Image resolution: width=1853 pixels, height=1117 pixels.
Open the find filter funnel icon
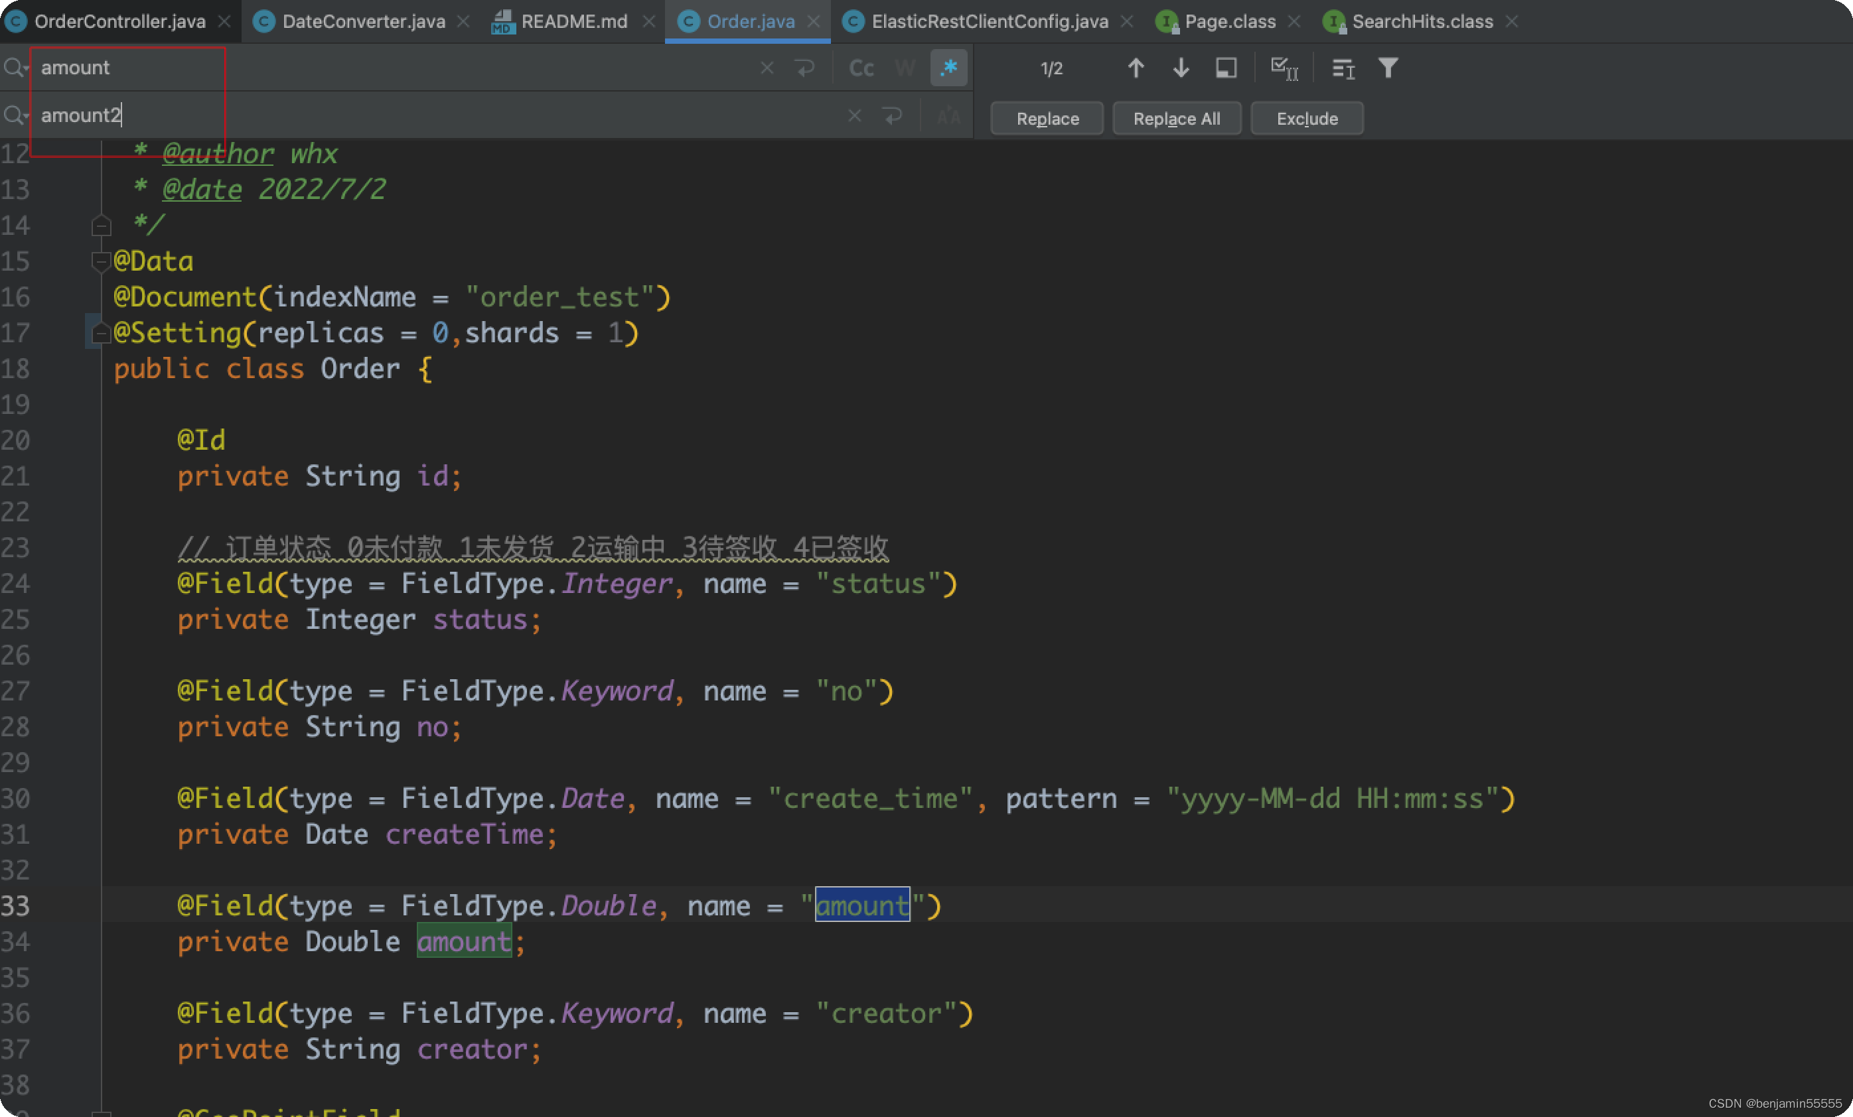coord(1388,68)
